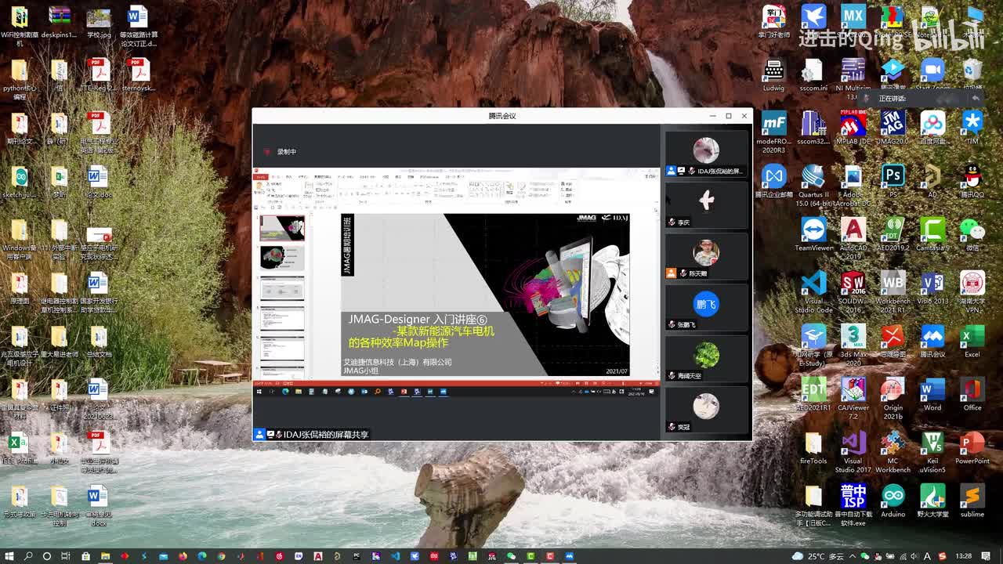Open the Recycle Bin on the desktop
This screenshot has width=1003, height=564.
(972, 75)
